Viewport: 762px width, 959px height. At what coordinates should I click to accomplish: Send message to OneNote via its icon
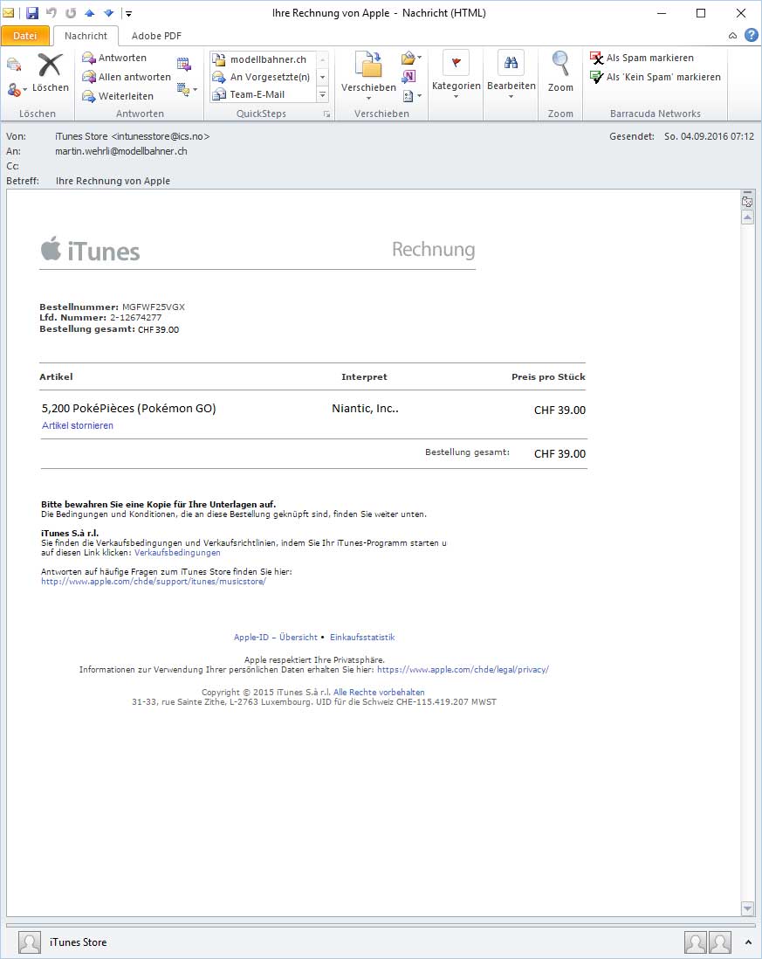click(408, 76)
